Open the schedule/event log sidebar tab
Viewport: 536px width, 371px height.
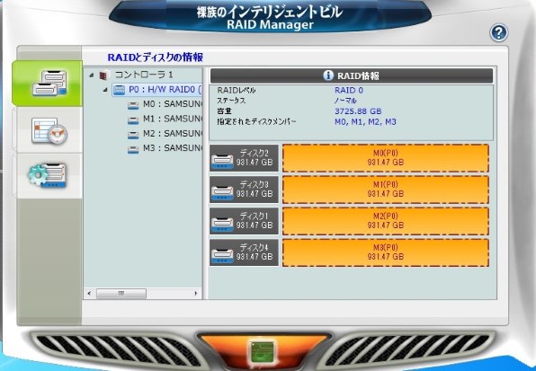click(49, 130)
